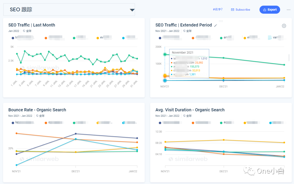Select the Avg. Visit Duration widget title
Viewport: 294px width, 184px height.
pos(190,110)
